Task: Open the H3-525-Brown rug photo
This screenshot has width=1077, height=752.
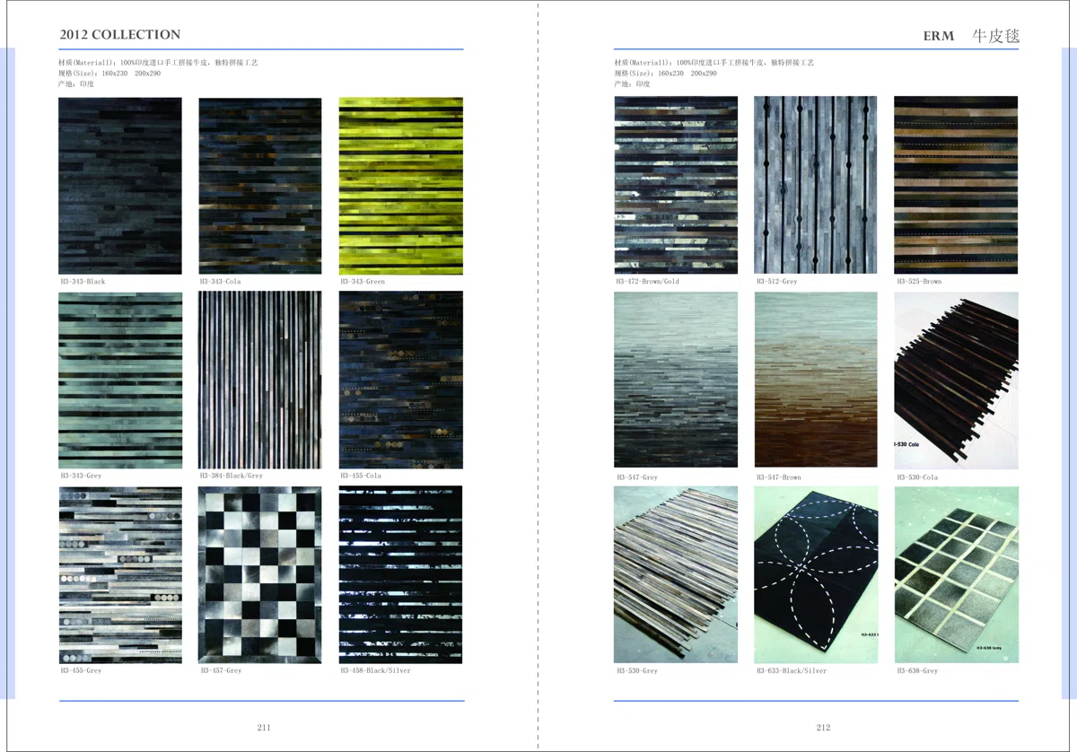Action: point(957,185)
